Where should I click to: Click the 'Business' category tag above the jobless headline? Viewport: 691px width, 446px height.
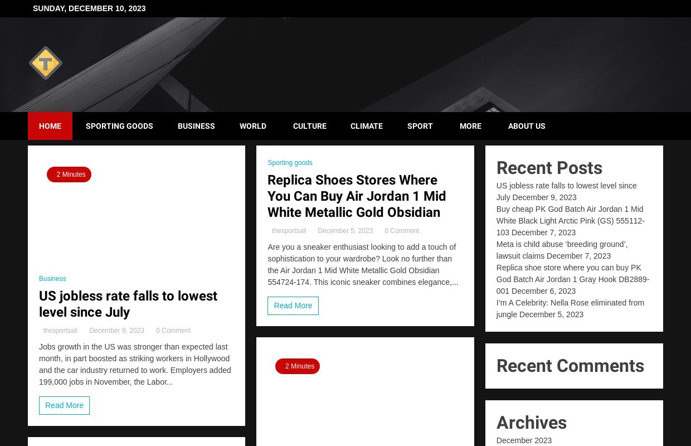(52, 279)
